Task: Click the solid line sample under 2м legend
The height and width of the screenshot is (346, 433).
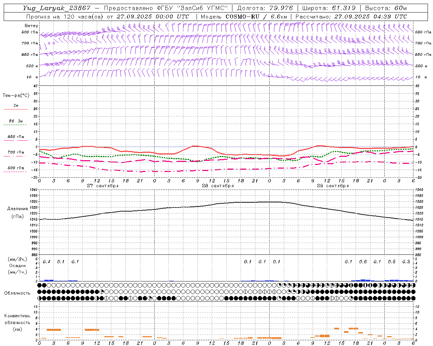Action: tap(16, 109)
